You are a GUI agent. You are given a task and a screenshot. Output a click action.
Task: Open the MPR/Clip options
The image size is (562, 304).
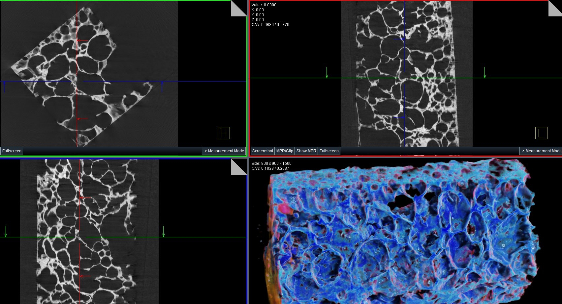285,151
